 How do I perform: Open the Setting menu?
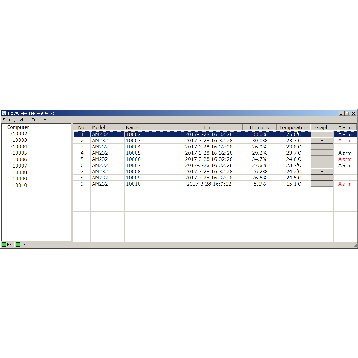(x=9, y=120)
